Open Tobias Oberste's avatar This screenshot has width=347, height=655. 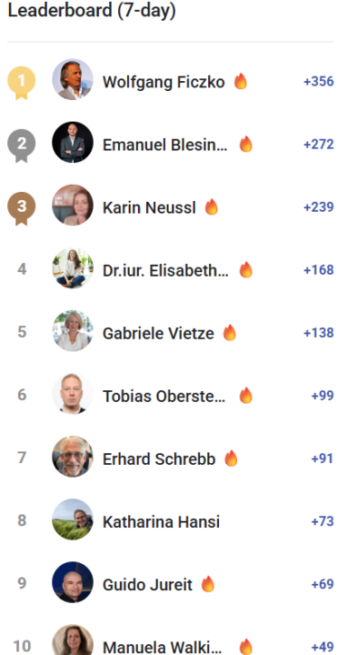point(73,394)
